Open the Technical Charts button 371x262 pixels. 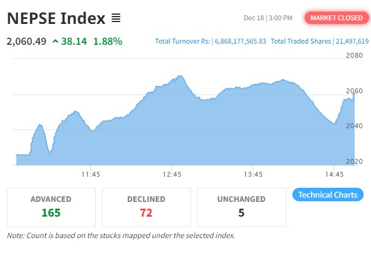pyautogui.click(x=327, y=195)
